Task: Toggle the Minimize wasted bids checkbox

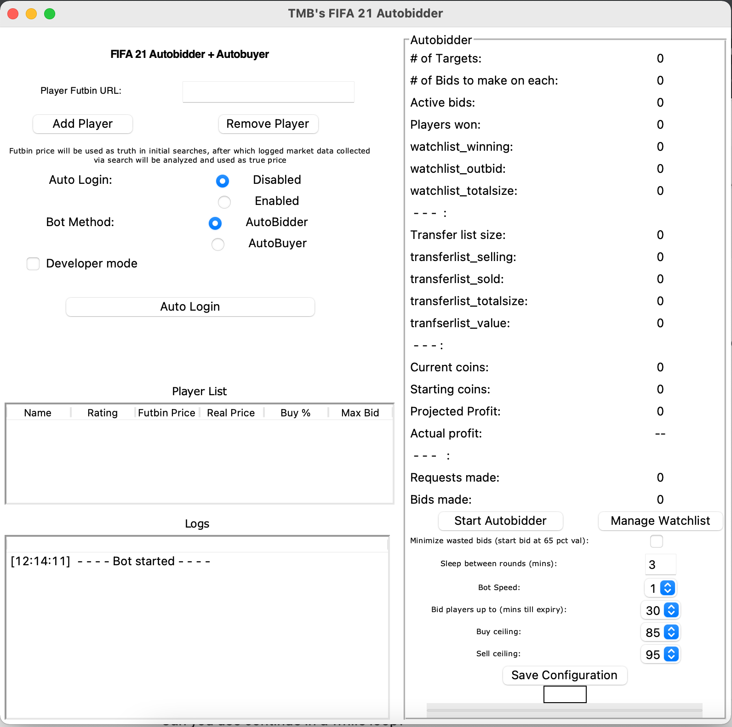Action: coord(657,541)
